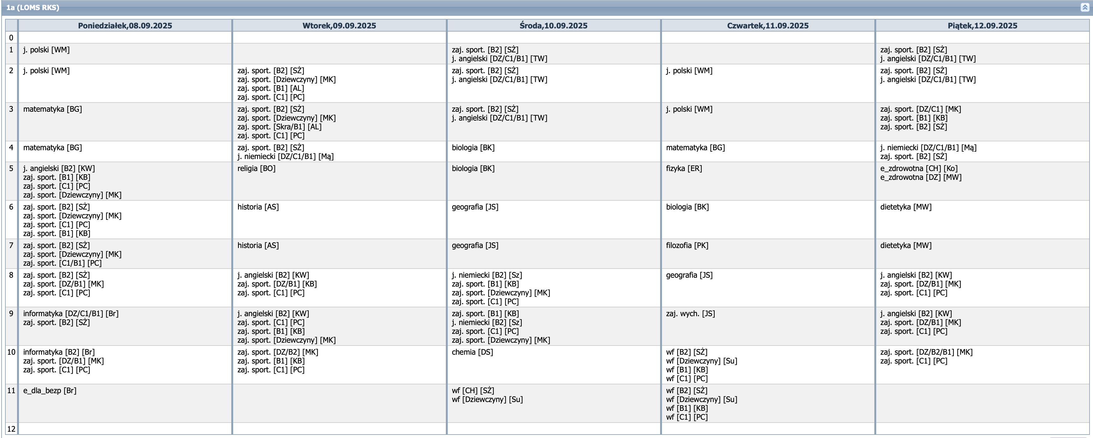This screenshot has height=438, width=1093.
Task: Click matematyka [BG] on Thursday
Action: (695, 148)
